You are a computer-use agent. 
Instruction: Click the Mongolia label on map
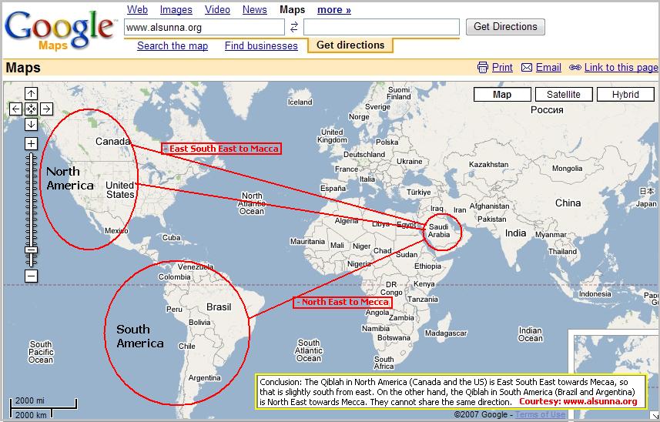click(567, 169)
